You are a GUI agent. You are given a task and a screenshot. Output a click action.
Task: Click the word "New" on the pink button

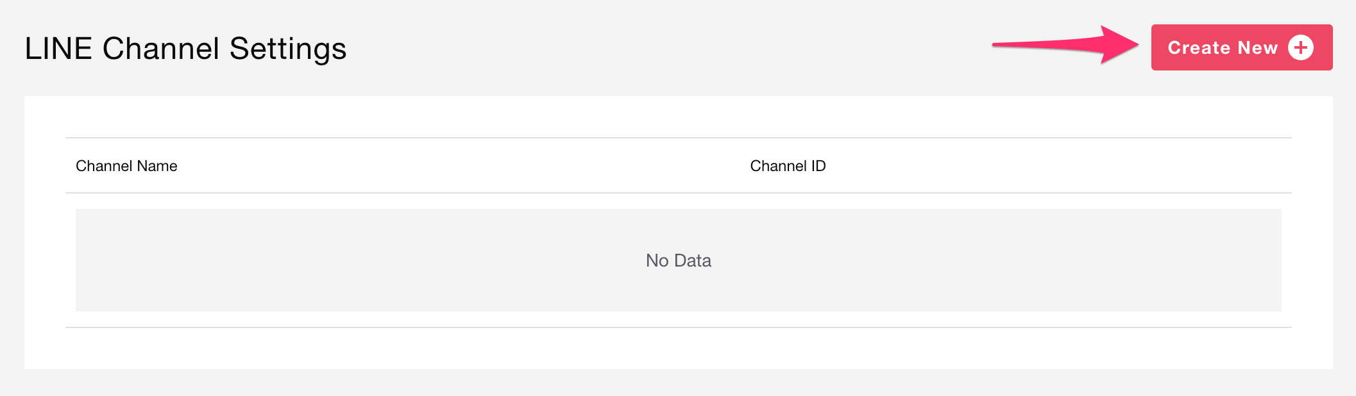click(x=1257, y=47)
